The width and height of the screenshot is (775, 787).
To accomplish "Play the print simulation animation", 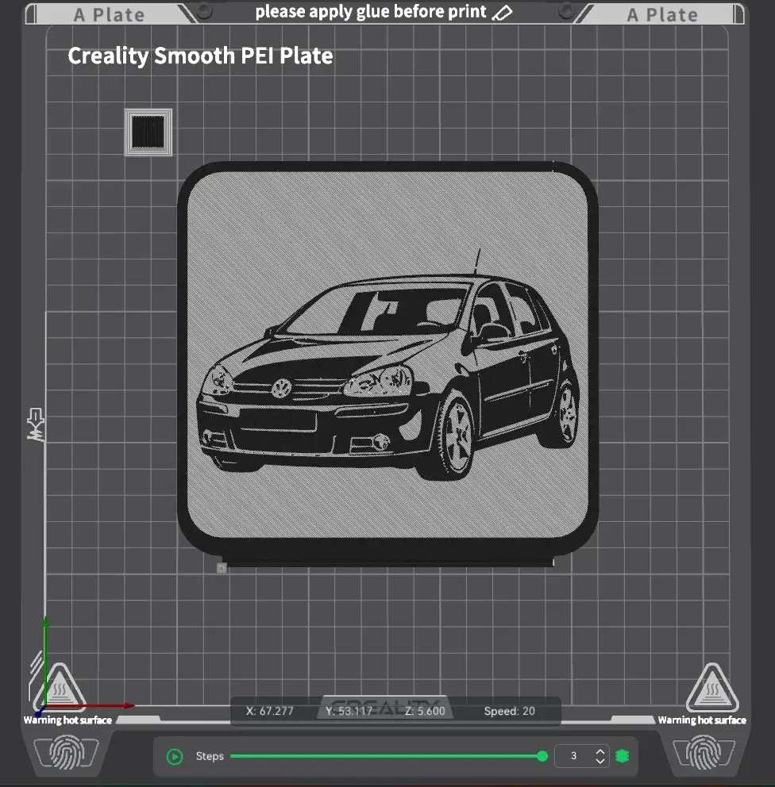I will (x=174, y=756).
